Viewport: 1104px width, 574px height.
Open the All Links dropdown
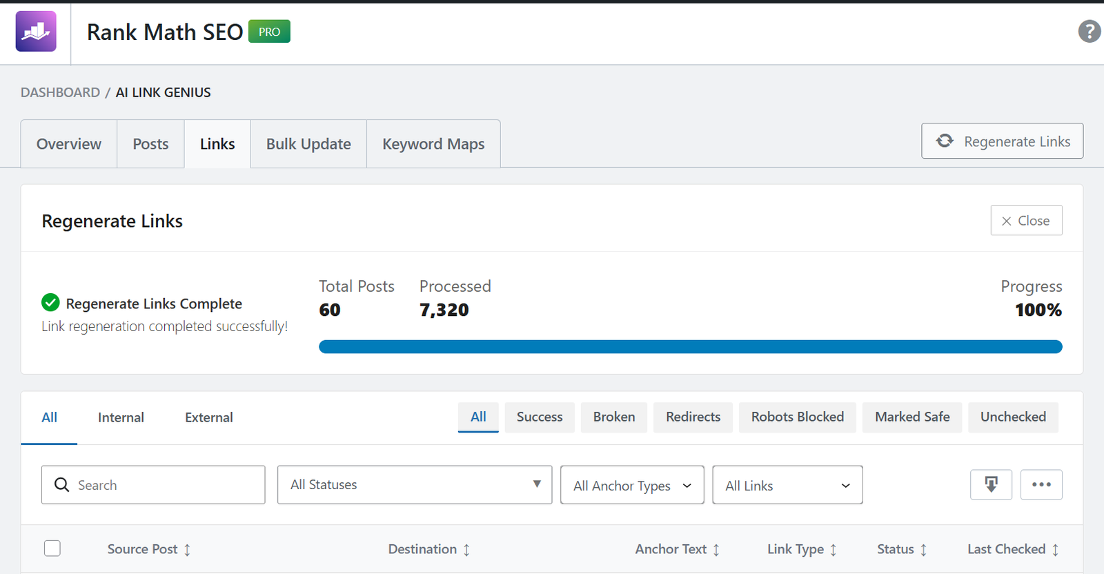pos(787,485)
